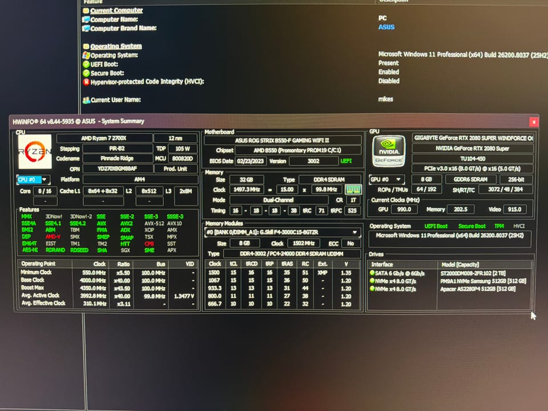This screenshot has width=548, height=411.
Task: Click the ASUS ROG STRIX B550-F motherboard field
Action: tap(283, 140)
